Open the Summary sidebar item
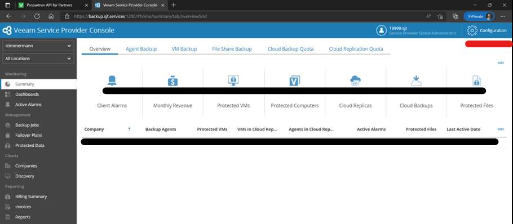The image size is (513, 224). click(x=38, y=84)
